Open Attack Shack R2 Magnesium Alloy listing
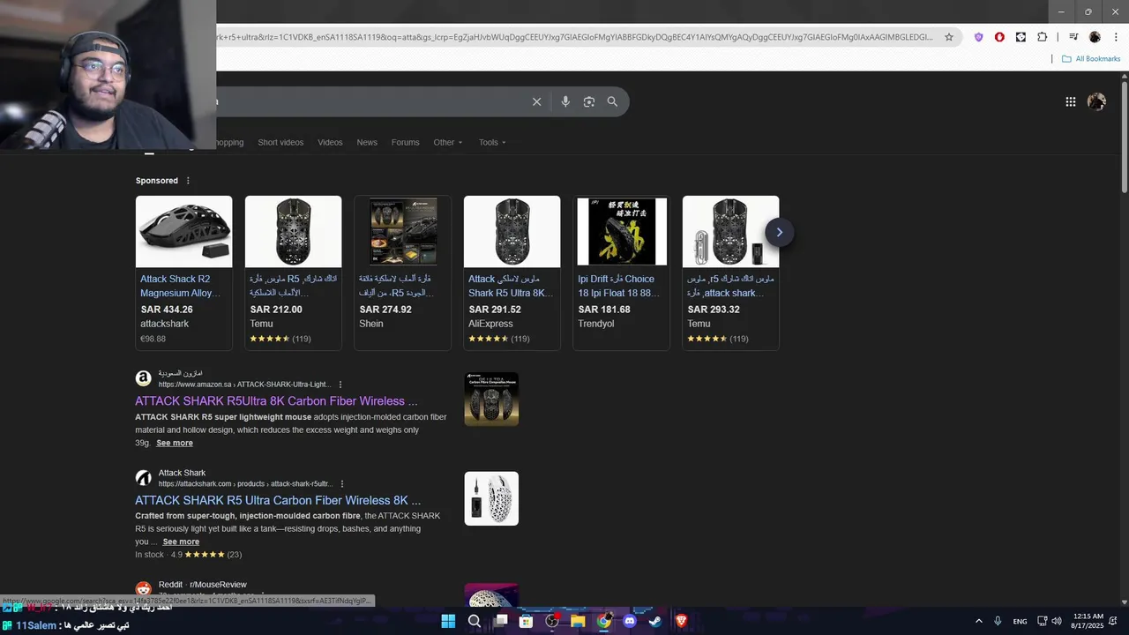 (181, 286)
